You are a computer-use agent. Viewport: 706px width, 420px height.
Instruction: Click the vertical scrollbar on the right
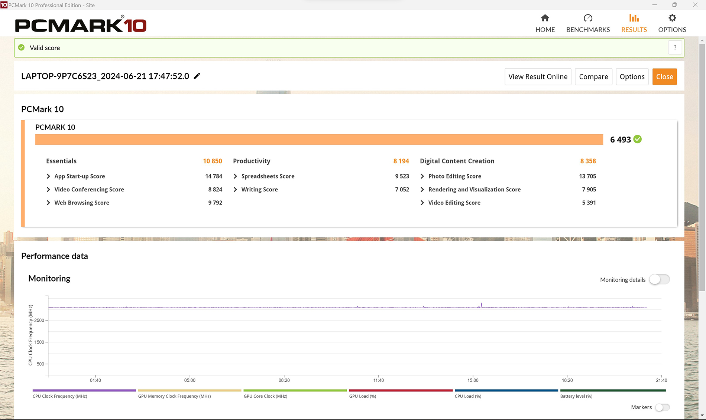pos(702,167)
